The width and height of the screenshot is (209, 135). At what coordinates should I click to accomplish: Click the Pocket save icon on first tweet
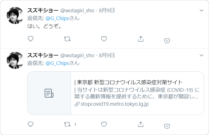pos(167,41)
